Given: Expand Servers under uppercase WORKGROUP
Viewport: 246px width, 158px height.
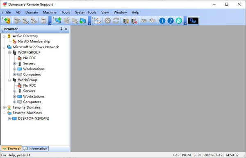Looking at the screenshot, I should pyautogui.click(x=14, y=64).
